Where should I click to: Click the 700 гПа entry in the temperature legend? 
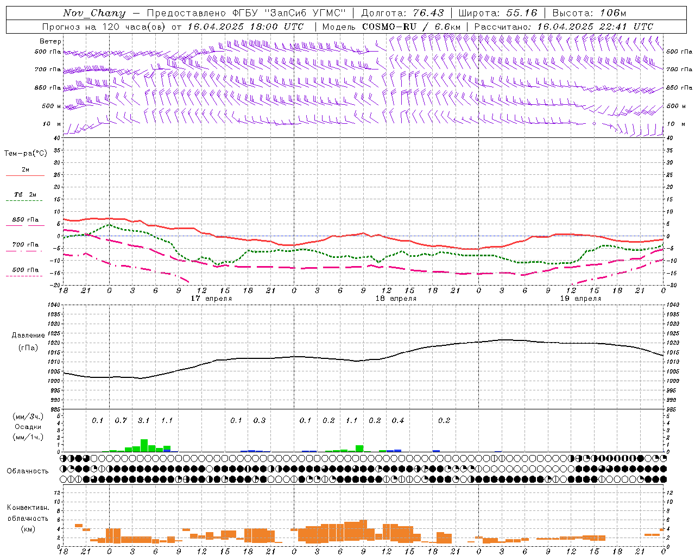26,245
